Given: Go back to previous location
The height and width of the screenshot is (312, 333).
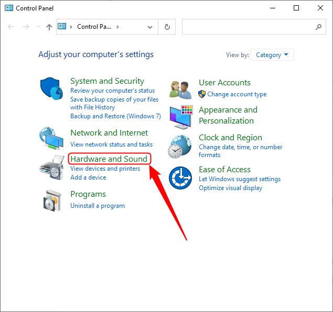Looking at the screenshot, I should 10,27.
